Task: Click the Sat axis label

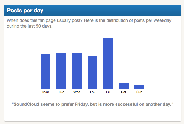Action: pos(124,92)
